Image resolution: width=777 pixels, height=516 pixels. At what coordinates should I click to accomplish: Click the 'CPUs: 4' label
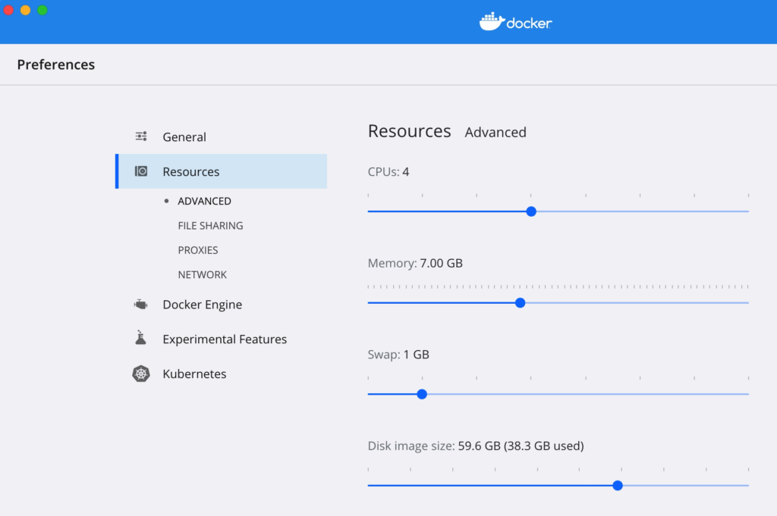point(388,172)
